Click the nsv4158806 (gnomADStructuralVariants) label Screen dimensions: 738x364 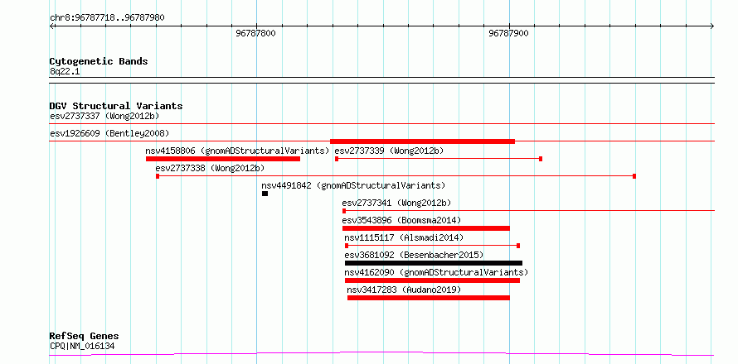pyautogui.click(x=237, y=151)
